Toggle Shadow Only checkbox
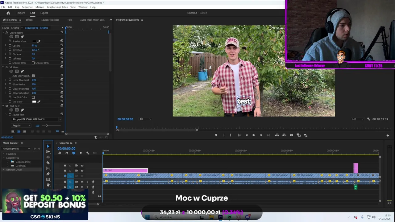Image resolution: width=395 pixels, height=222 pixels. [33, 63]
